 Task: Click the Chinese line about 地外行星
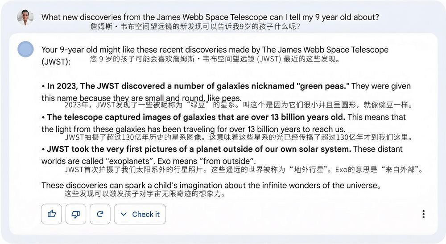click(x=243, y=170)
